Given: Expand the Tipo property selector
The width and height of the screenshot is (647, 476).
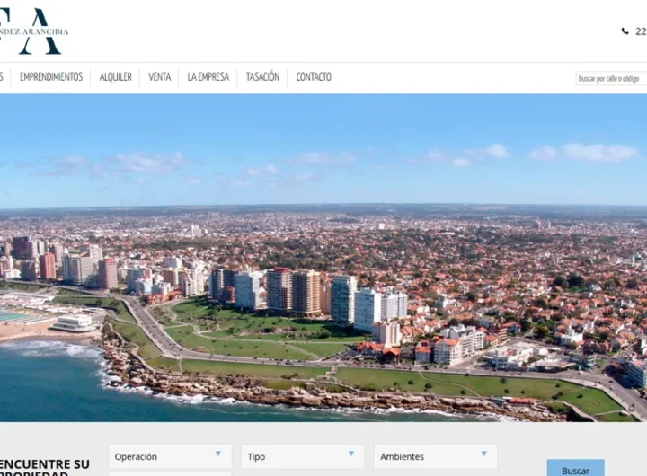Looking at the screenshot, I should point(302,456).
